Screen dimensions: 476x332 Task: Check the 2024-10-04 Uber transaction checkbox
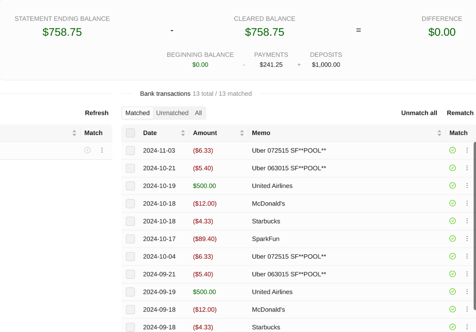click(130, 257)
